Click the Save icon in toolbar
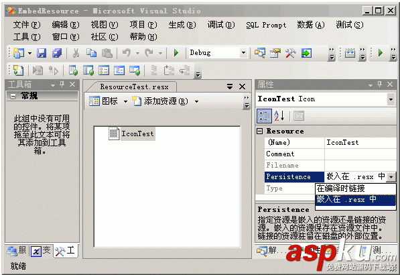 coord(42,53)
